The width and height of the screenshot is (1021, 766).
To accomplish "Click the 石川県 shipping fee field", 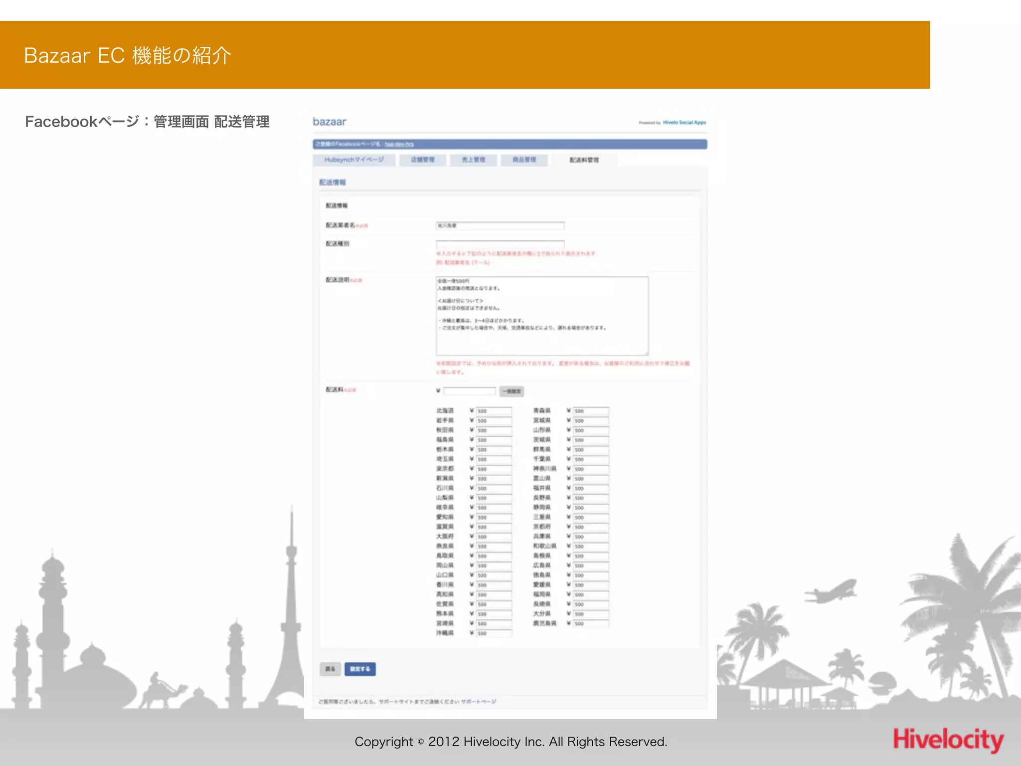I will (494, 488).
